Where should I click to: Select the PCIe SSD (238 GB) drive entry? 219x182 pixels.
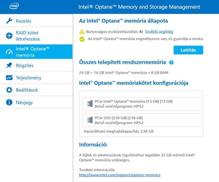142,120
